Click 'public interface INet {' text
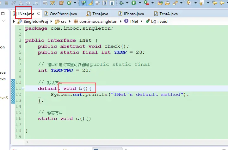The image size is (228, 150). click(x=61, y=40)
